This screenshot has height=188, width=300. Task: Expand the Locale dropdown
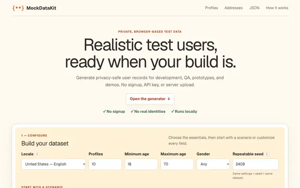click(x=53, y=164)
